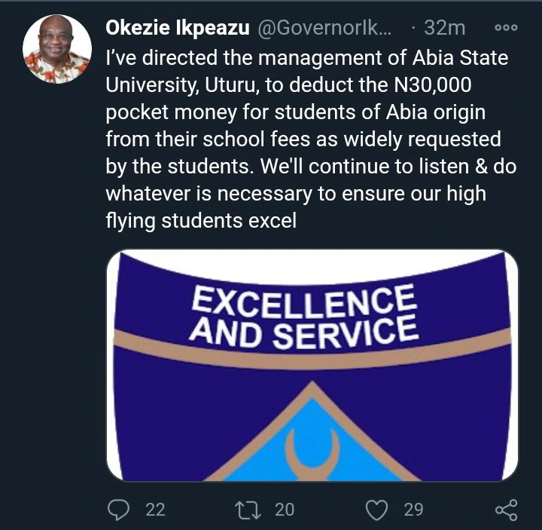This screenshot has height=530, width=542.
Task: Like the tweet with the heart icon
Action: click(375, 510)
